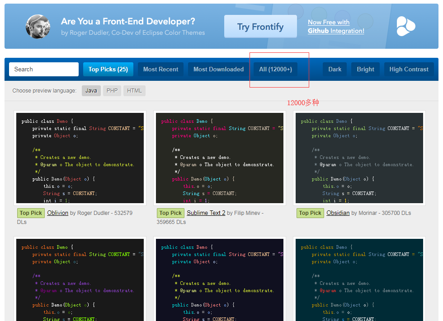Click the Try Frontify button
The image size is (443, 321).
[260, 27]
